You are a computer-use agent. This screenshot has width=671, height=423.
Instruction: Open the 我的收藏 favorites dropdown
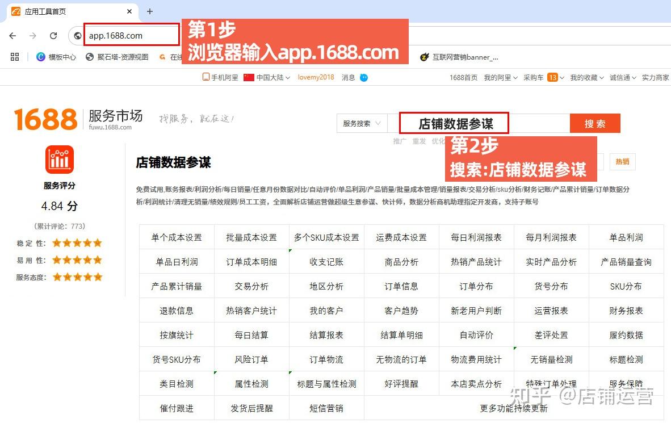(586, 77)
